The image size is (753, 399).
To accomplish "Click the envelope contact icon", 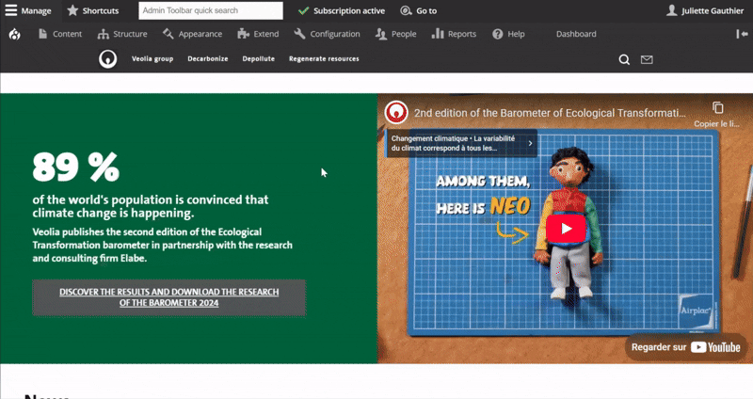I will [647, 59].
